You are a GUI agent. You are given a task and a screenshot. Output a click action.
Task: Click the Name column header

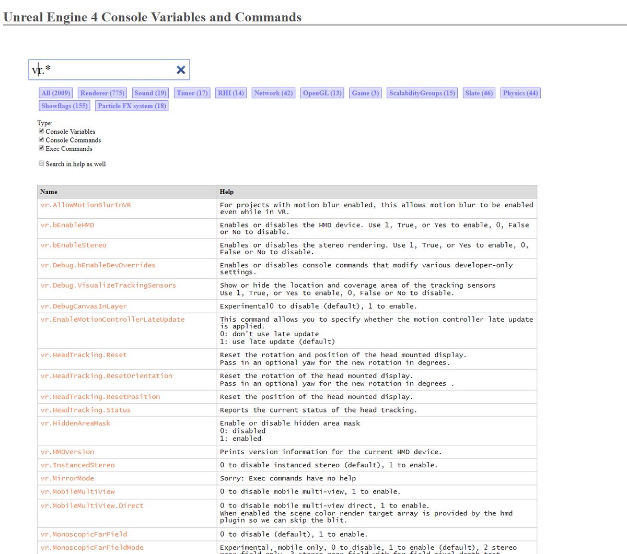(127, 192)
